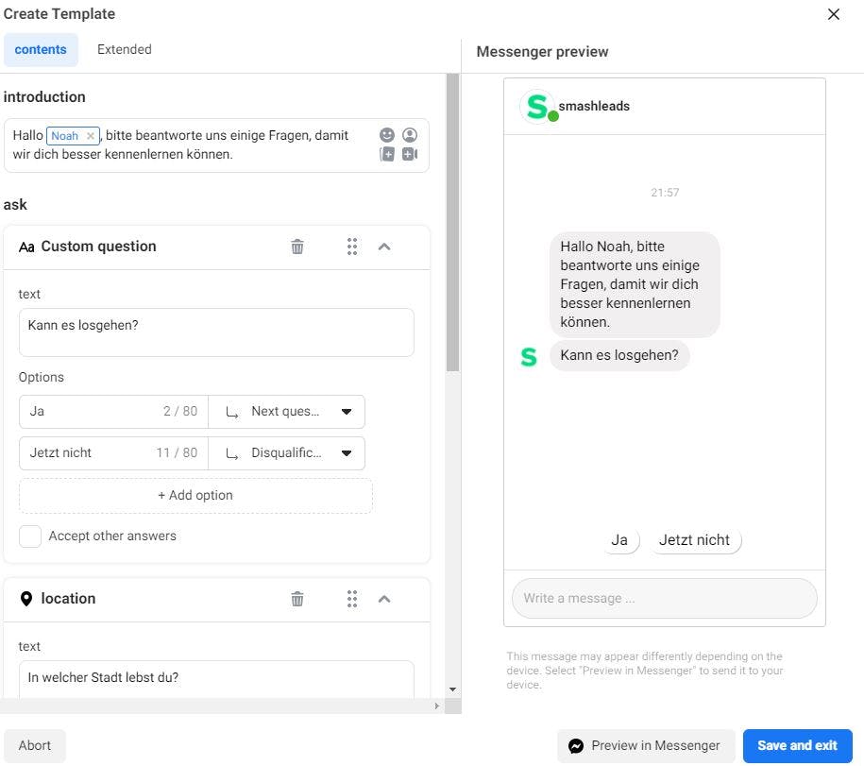
Task: Grab the Custom question drag handle
Action: [352, 247]
